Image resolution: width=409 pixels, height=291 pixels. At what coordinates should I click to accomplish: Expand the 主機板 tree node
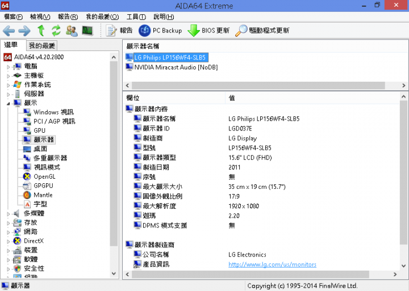(x=9, y=76)
